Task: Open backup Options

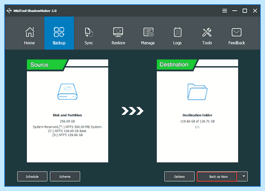Action: pyautogui.click(x=179, y=176)
